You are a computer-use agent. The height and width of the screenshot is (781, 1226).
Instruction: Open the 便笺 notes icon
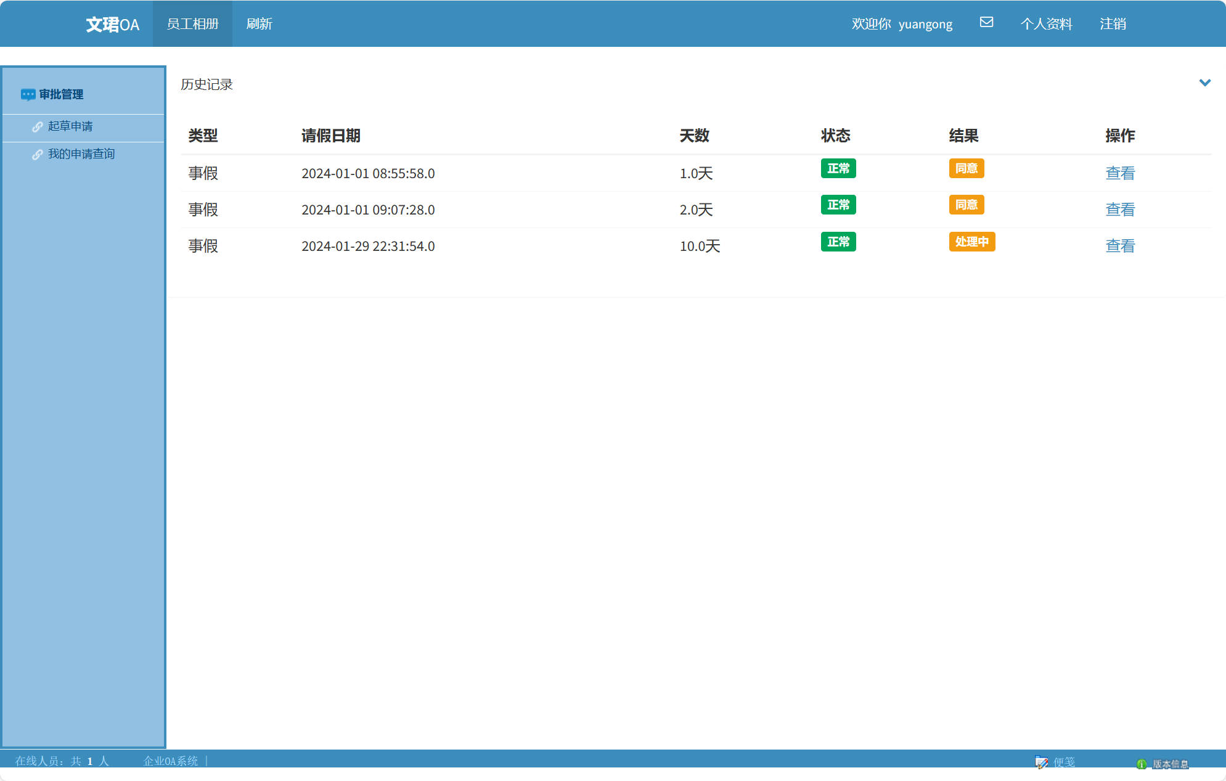point(1042,763)
